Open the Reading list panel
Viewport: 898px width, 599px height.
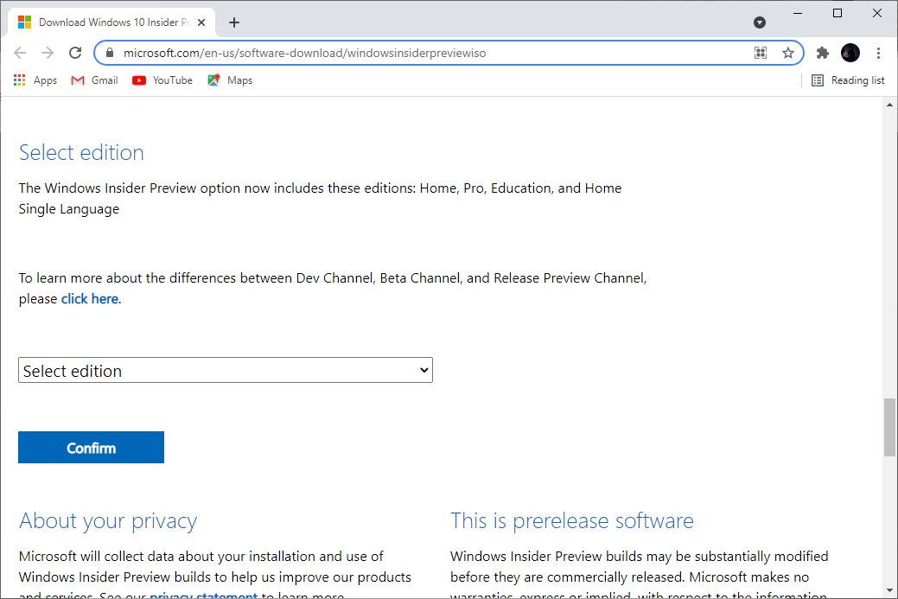(848, 80)
